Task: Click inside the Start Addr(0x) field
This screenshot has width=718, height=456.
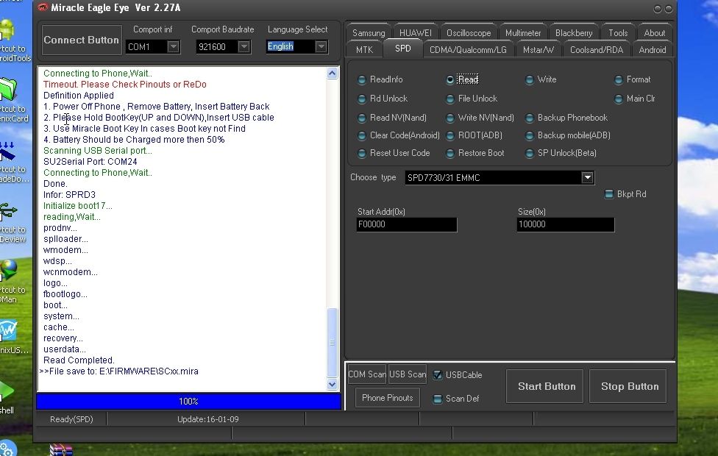Action: (x=406, y=224)
